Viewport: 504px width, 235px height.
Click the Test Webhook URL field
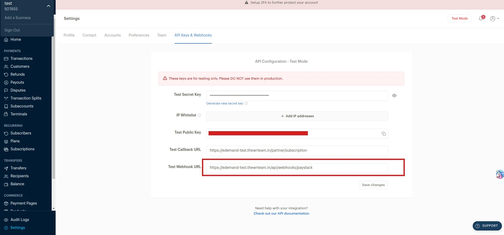(x=297, y=168)
